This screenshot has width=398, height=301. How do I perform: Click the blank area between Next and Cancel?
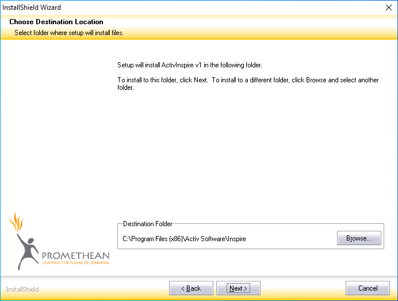point(303,288)
